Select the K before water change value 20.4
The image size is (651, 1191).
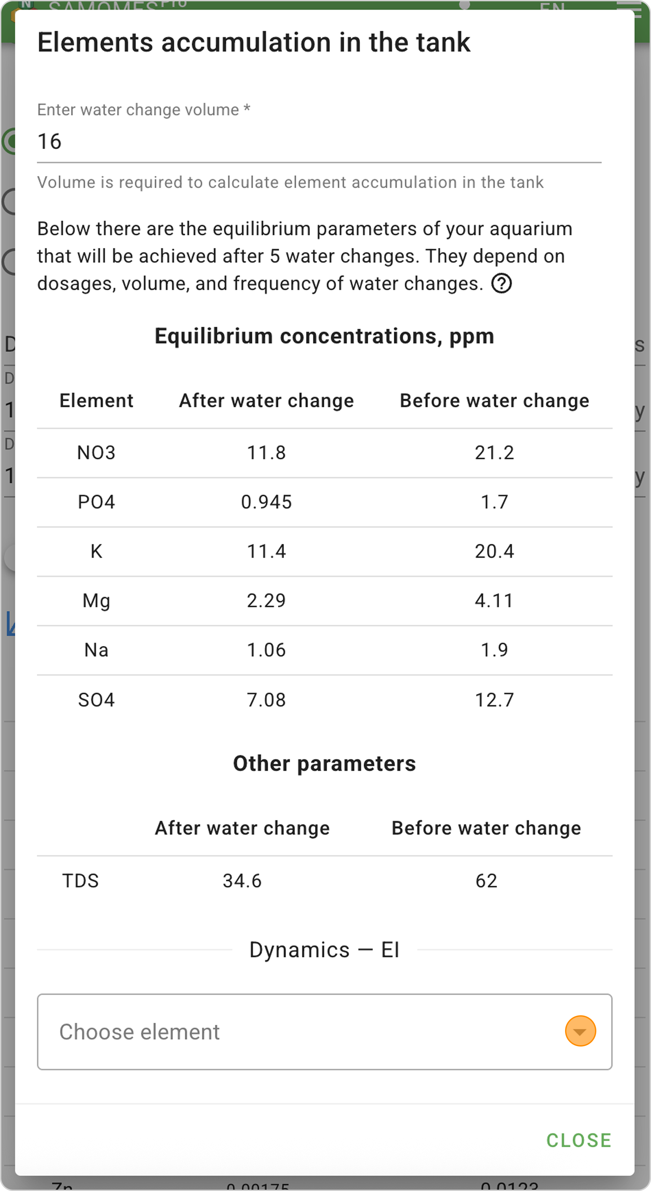(494, 551)
